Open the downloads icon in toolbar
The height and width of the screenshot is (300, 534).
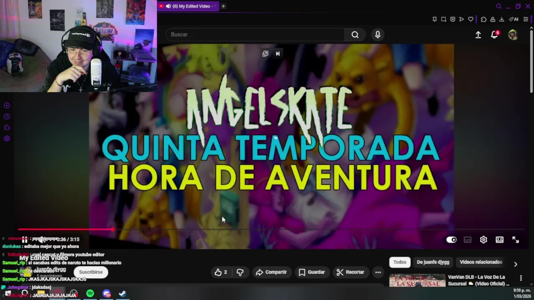point(501,19)
